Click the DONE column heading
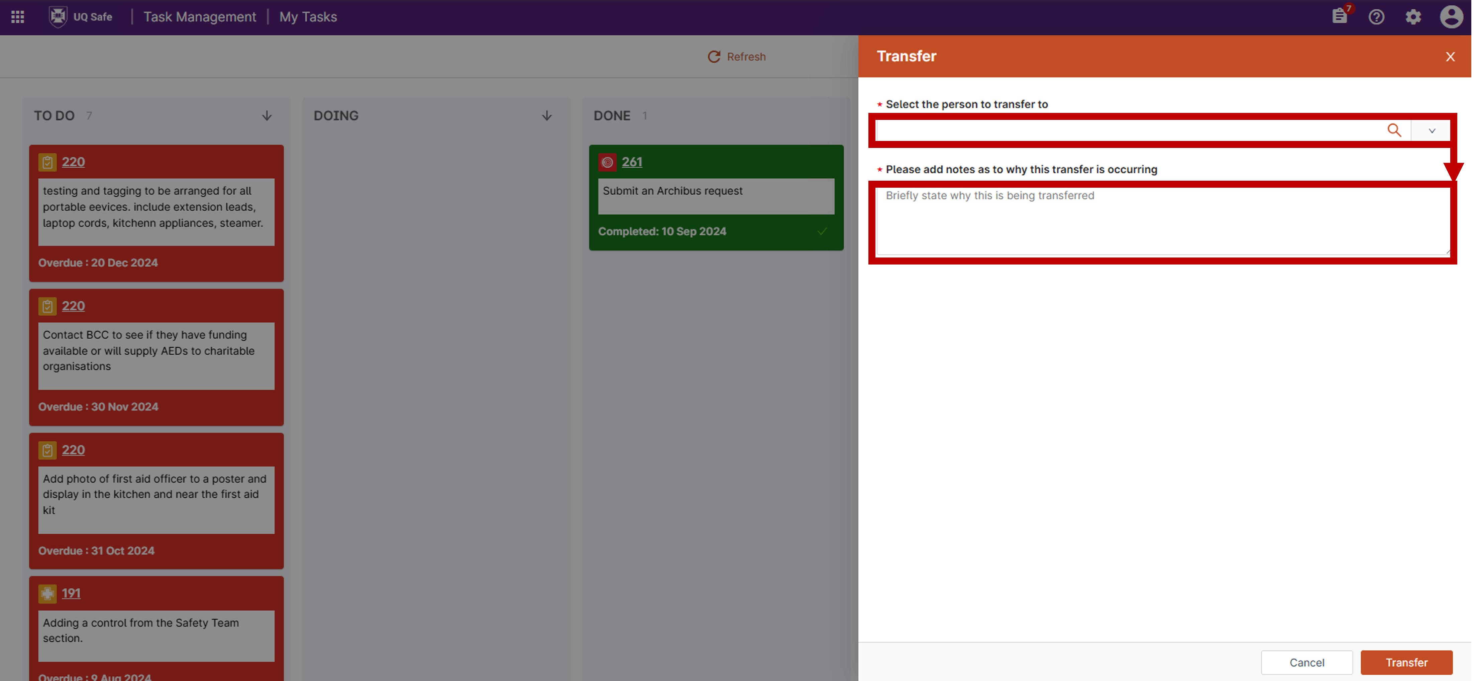This screenshot has width=1475, height=681. pos(612,116)
